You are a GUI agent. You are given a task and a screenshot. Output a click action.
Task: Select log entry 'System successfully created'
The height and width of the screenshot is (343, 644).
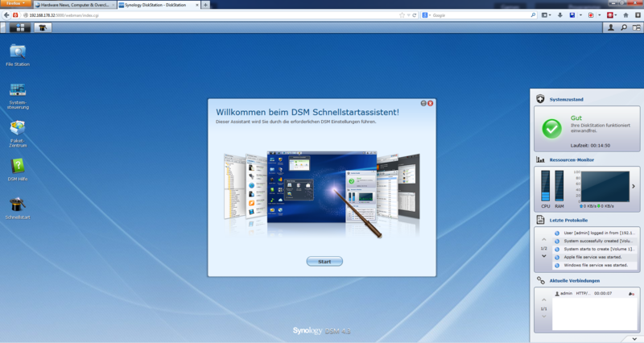tap(596, 241)
